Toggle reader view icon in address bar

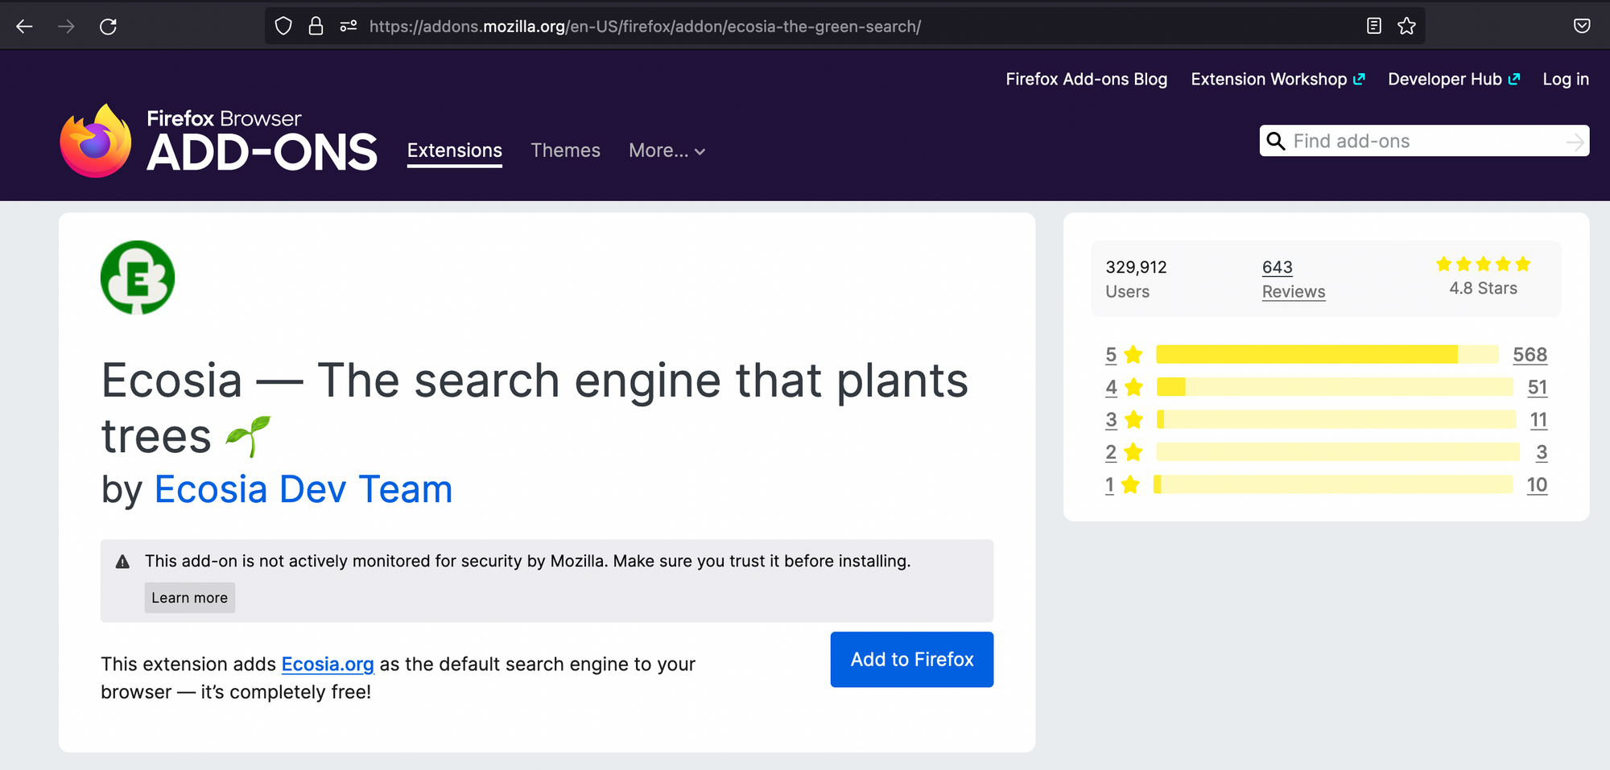tap(1374, 27)
